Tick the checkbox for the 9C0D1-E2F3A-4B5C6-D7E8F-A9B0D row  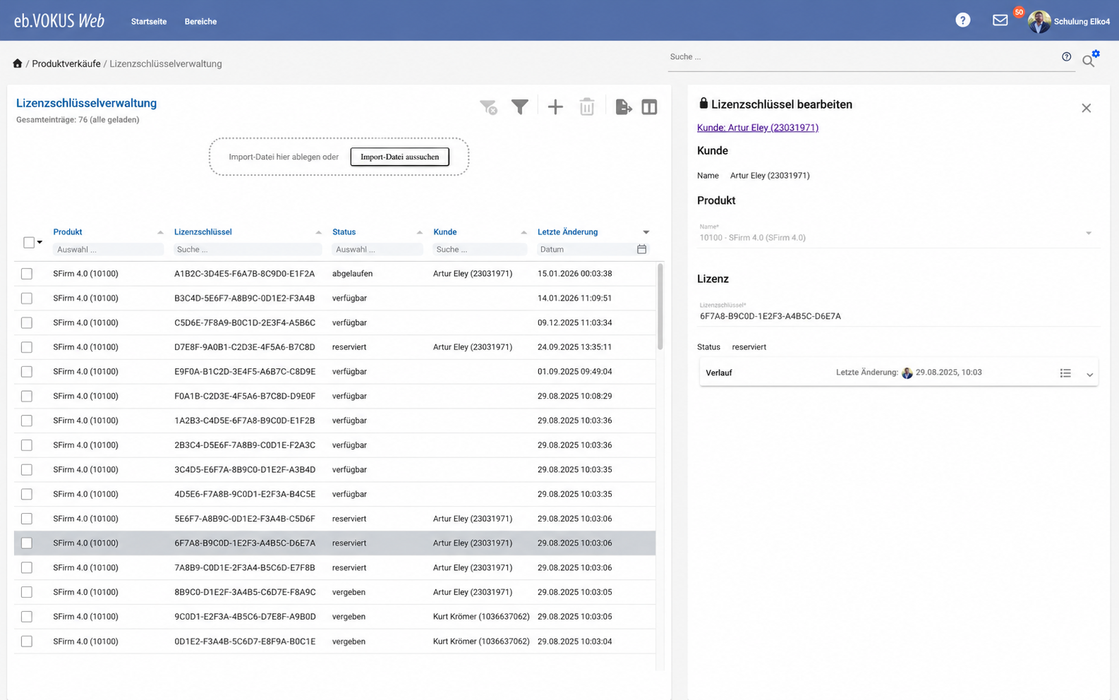[27, 617]
